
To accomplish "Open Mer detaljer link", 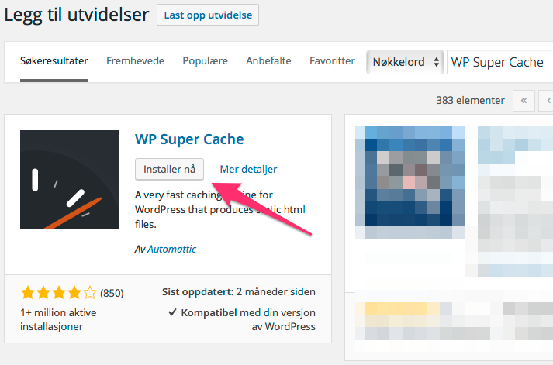I will coord(248,170).
